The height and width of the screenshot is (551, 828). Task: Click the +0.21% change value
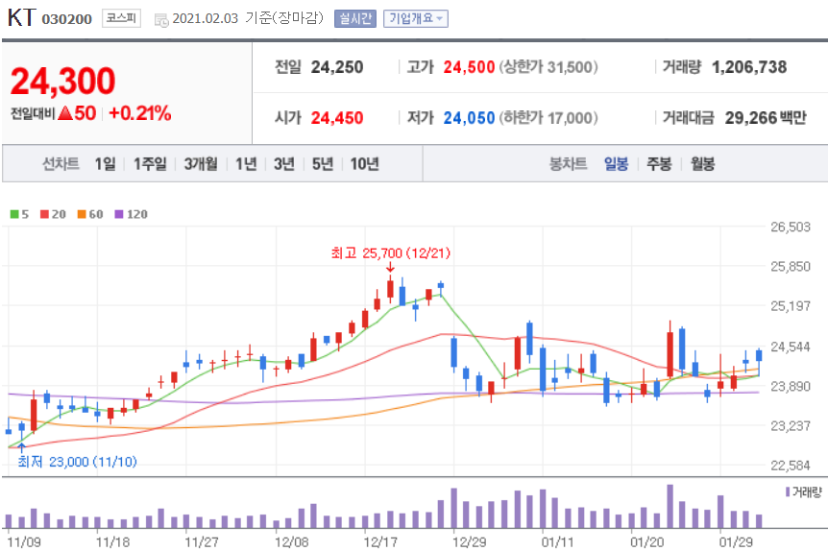click(140, 113)
